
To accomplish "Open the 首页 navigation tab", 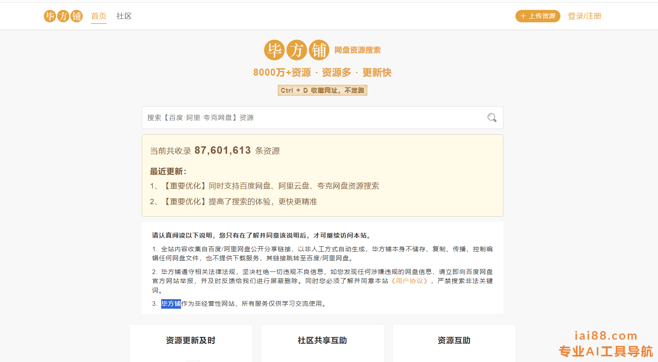I will click(x=99, y=16).
